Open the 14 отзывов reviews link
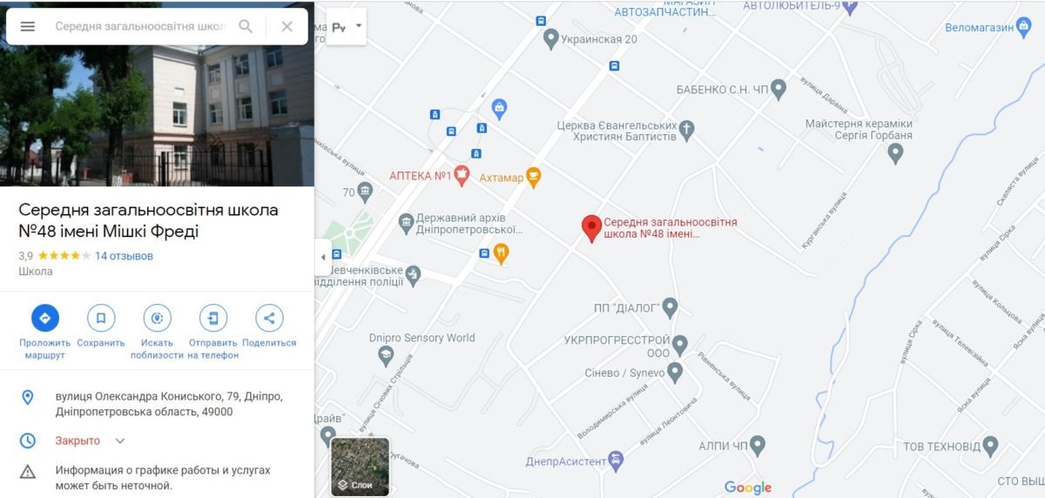The image size is (1045, 498). click(x=124, y=256)
